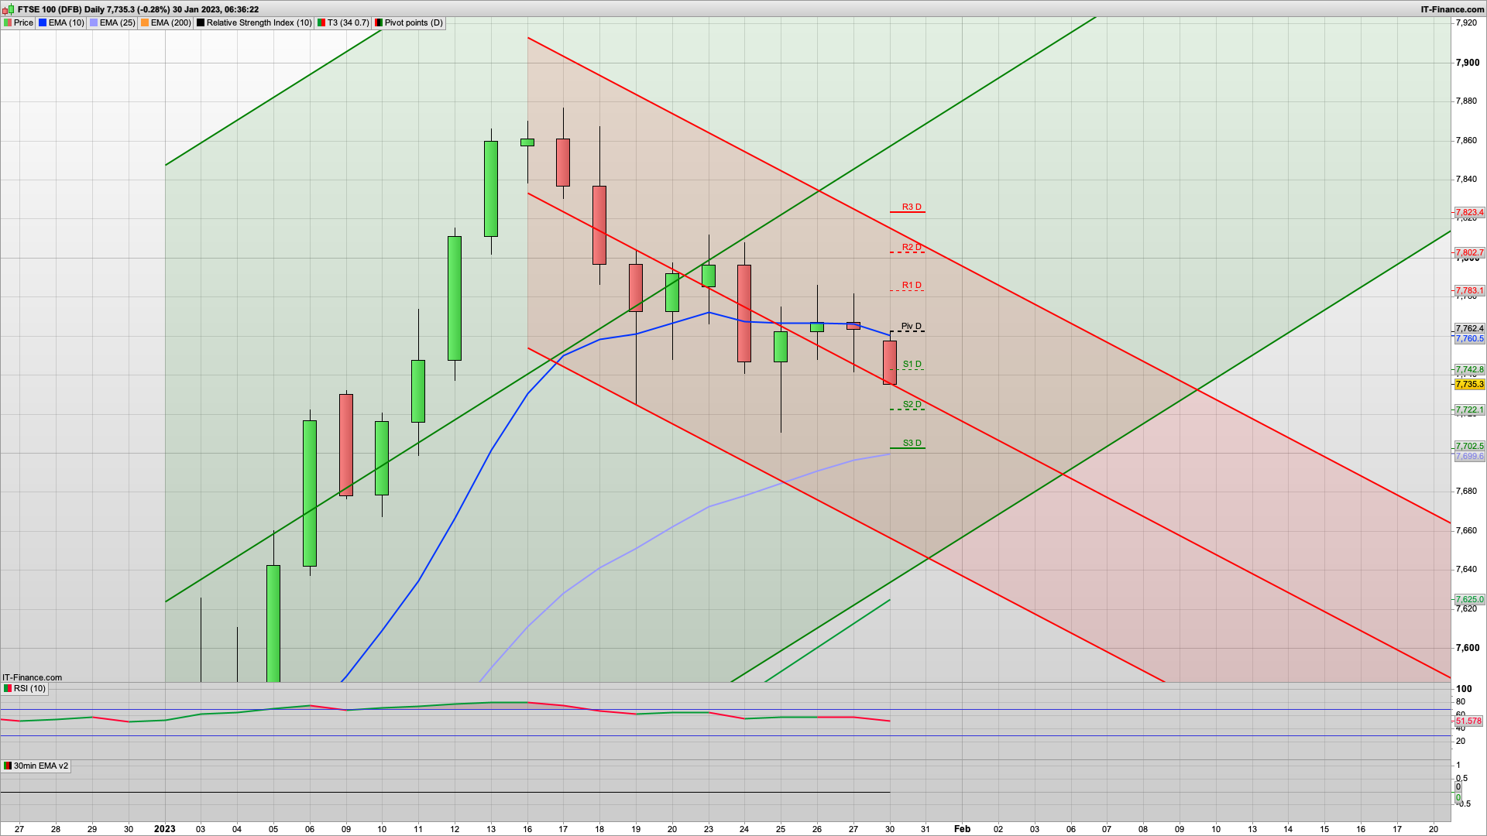Click the Pivot points (D) indicator icon
This screenshot has width=1487, height=836.
[x=379, y=22]
